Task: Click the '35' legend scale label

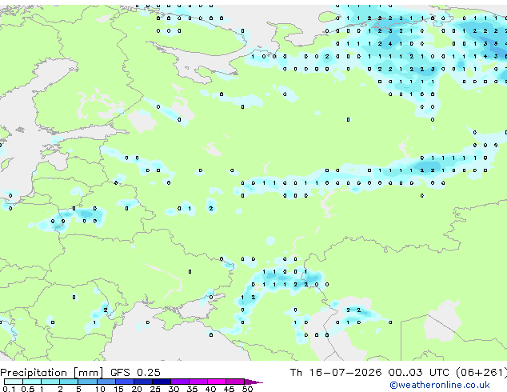Action: 192,389
